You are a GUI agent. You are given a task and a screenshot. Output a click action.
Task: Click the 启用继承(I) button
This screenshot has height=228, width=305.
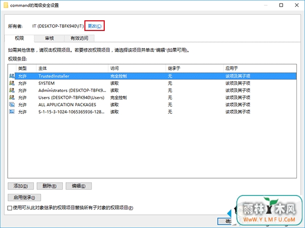[24, 198]
